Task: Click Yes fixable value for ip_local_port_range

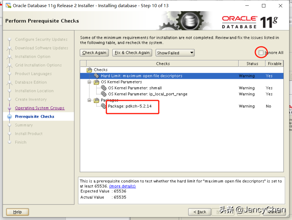Action: (269, 94)
